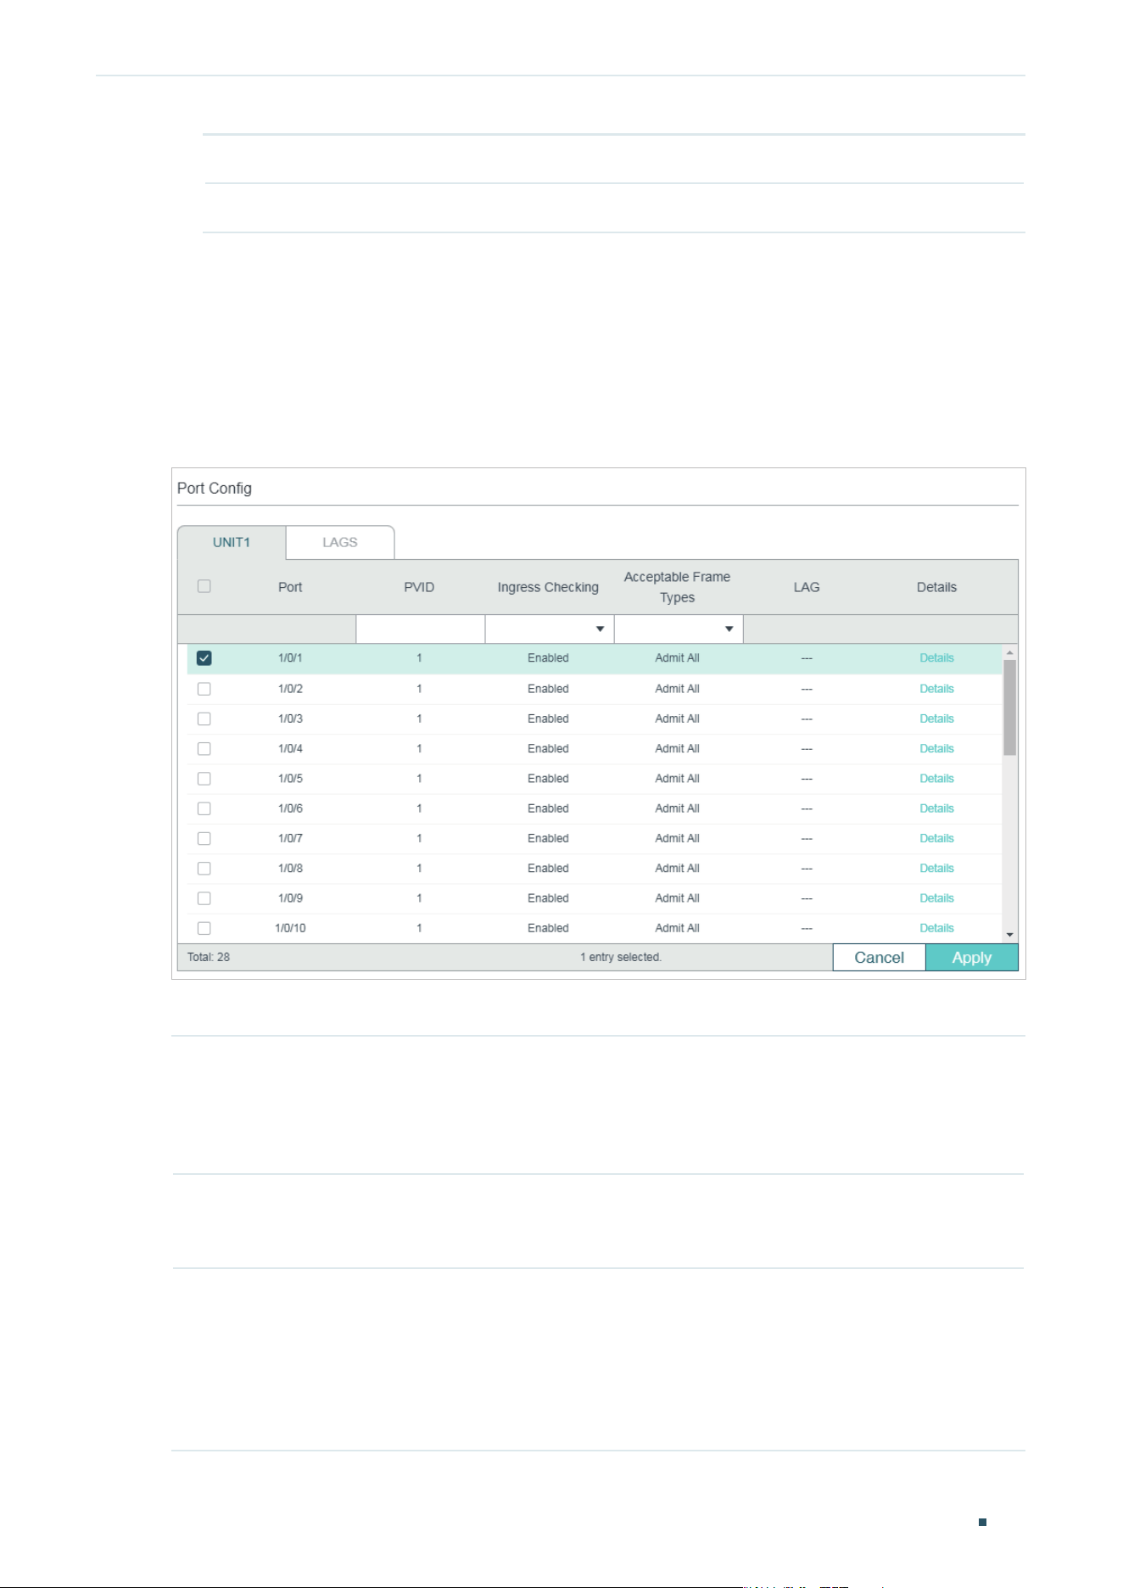Click the Ingress Checking column header
1123x1588 pixels.
coord(548,587)
